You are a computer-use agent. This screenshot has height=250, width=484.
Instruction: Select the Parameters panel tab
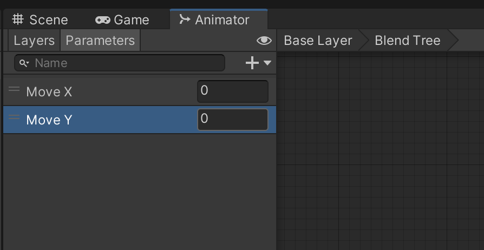click(x=100, y=41)
